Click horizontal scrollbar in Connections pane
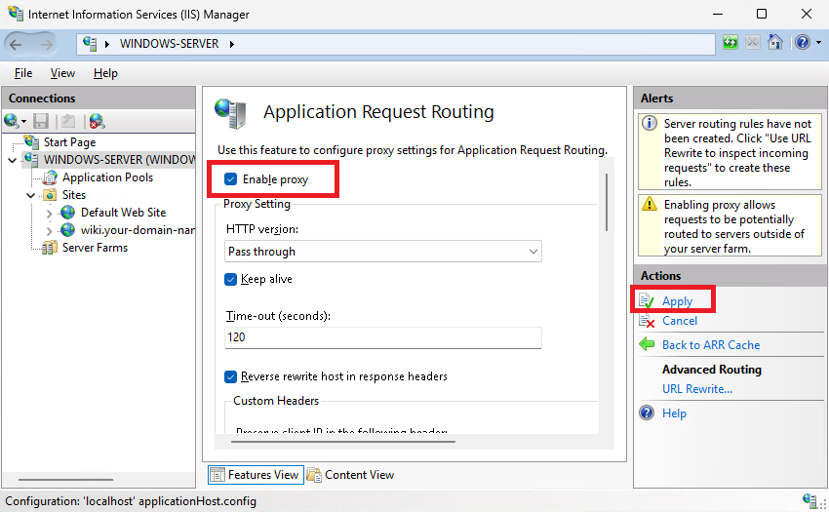The height and width of the screenshot is (512, 829). pos(65,480)
